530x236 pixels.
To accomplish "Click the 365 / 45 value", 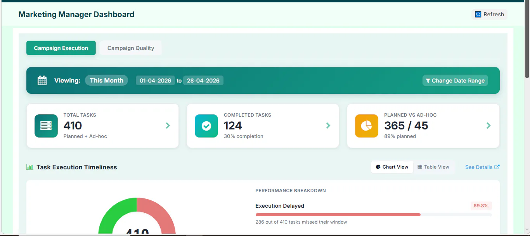I will tap(406, 126).
